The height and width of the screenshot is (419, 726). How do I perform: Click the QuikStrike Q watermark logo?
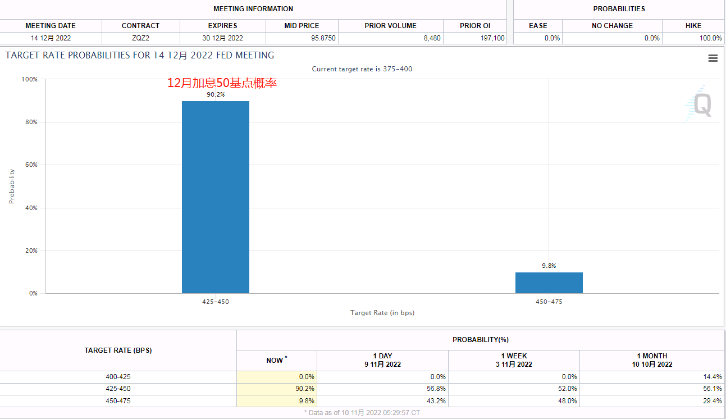pos(701,105)
